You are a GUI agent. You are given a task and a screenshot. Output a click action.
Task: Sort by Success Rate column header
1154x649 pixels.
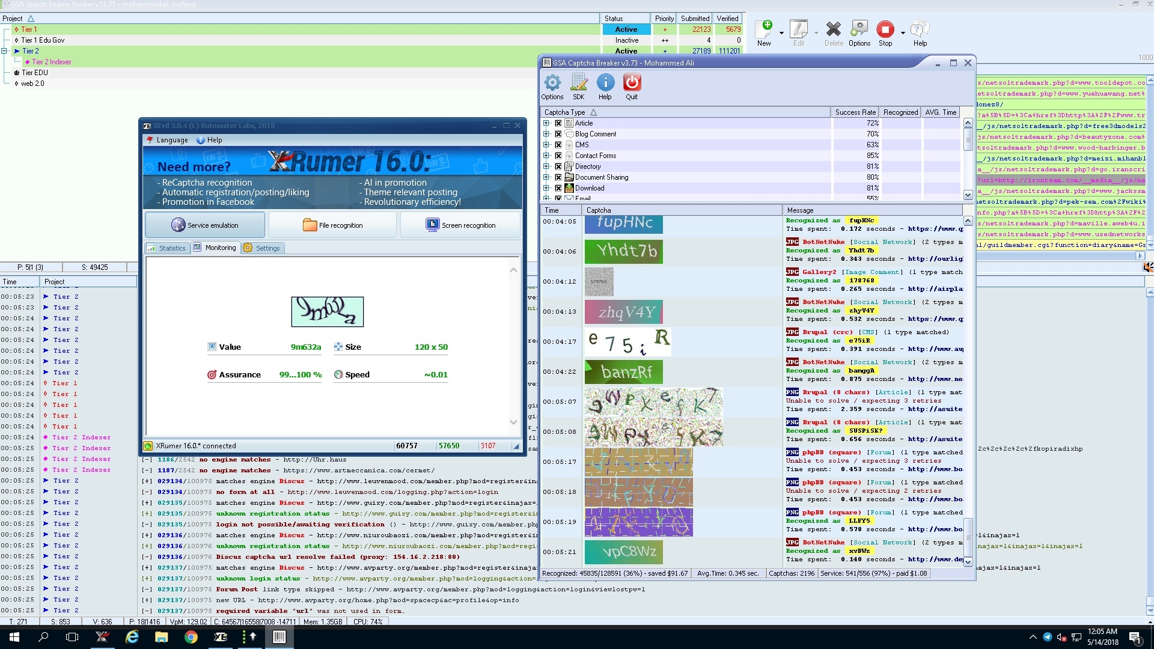point(855,112)
